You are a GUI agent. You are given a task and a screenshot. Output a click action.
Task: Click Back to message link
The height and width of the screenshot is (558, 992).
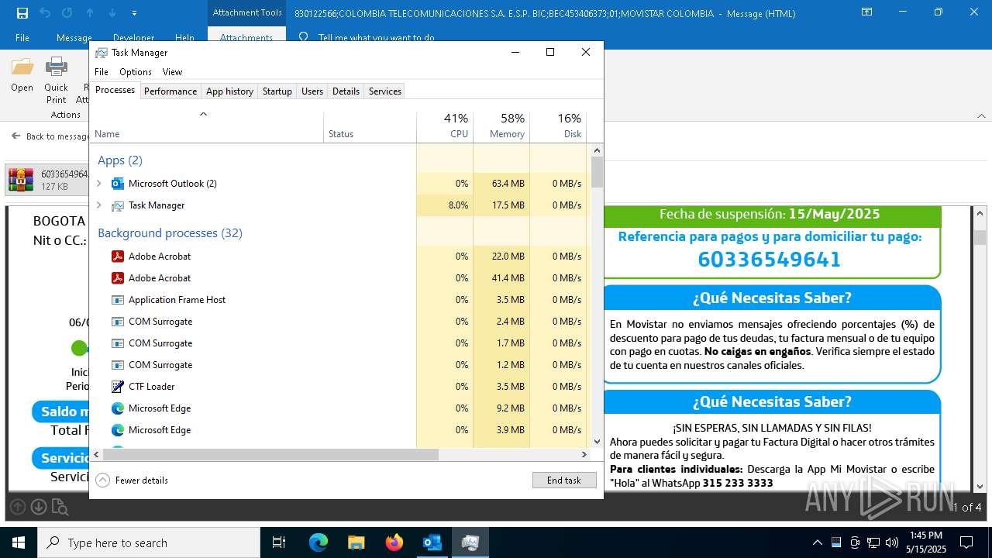coord(51,136)
